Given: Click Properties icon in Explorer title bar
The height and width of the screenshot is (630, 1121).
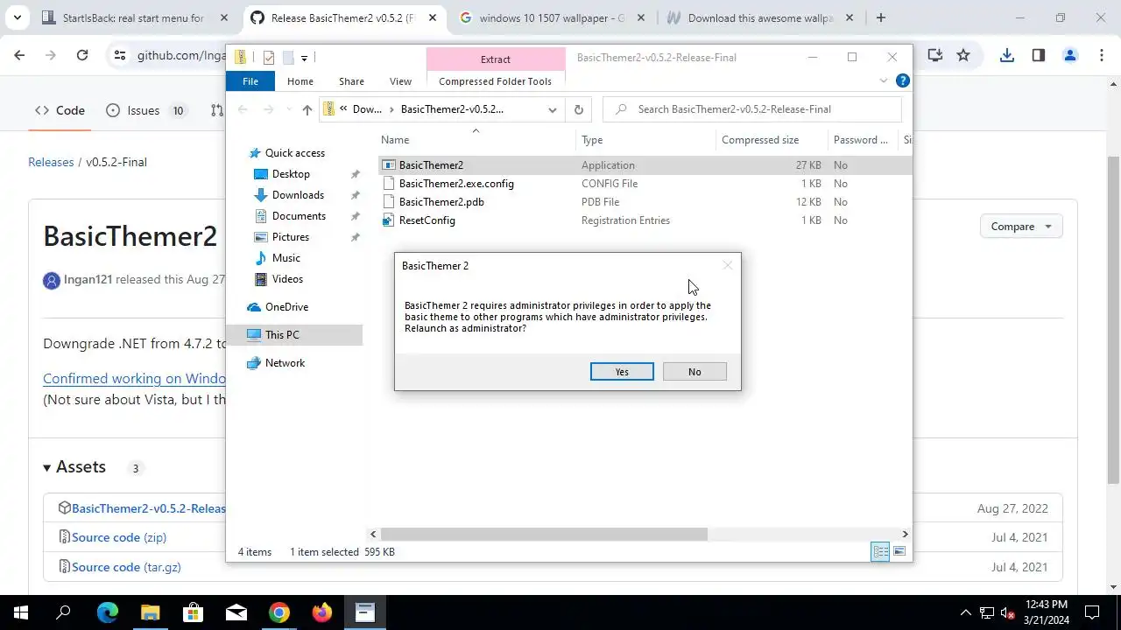Looking at the screenshot, I should [x=269, y=58].
